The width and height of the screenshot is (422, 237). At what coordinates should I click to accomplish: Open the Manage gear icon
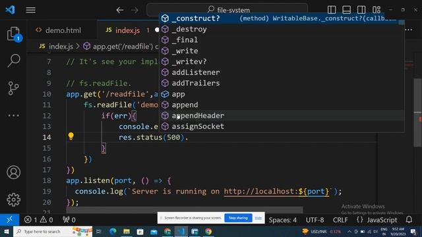(x=13, y=199)
